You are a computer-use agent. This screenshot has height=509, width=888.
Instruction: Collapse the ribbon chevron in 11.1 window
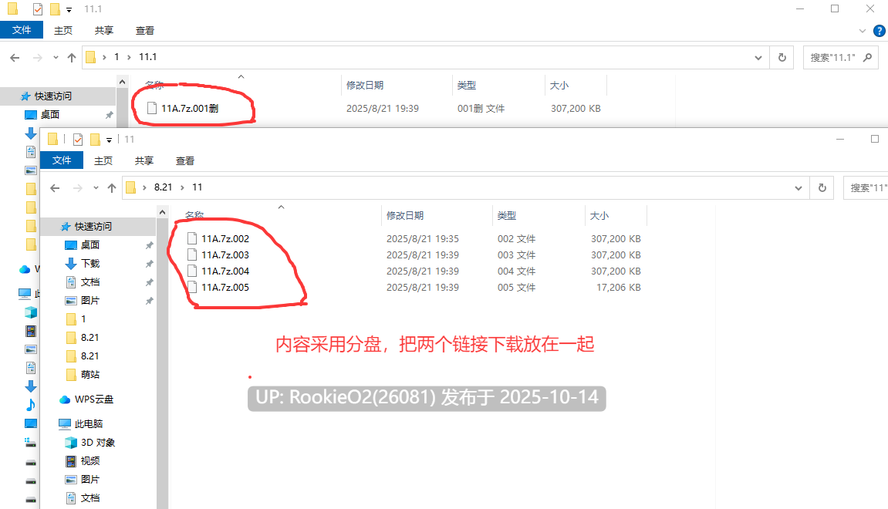tap(863, 31)
